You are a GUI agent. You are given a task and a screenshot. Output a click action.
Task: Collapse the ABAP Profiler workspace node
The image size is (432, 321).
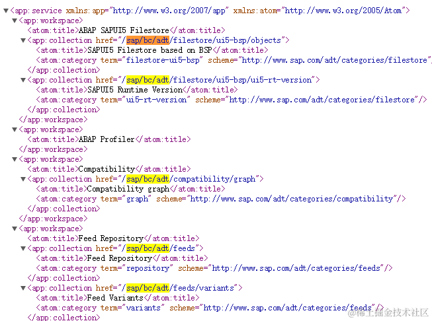coord(15,129)
